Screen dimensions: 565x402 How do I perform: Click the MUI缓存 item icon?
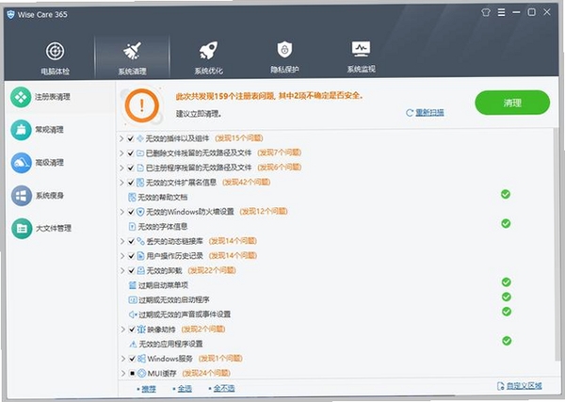pos(142,373)
